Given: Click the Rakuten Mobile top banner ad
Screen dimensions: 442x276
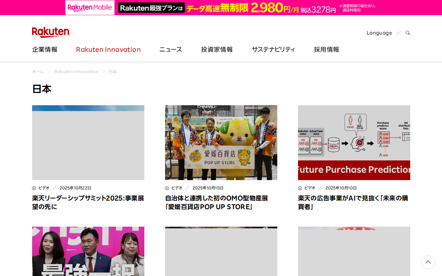Looking at the screenshot, I should coord(221,8).
